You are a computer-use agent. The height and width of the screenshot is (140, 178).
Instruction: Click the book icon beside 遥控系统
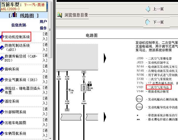(x=2, y=101)
